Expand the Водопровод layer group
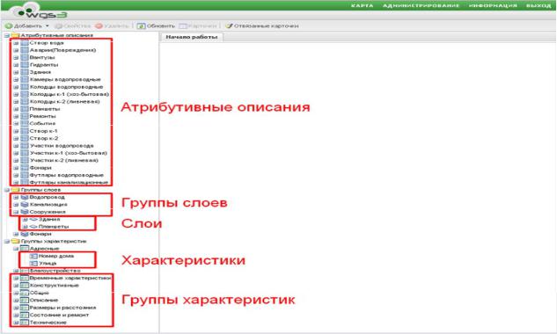The height and width of the screenshot is (334, 557). coord(16,198)
